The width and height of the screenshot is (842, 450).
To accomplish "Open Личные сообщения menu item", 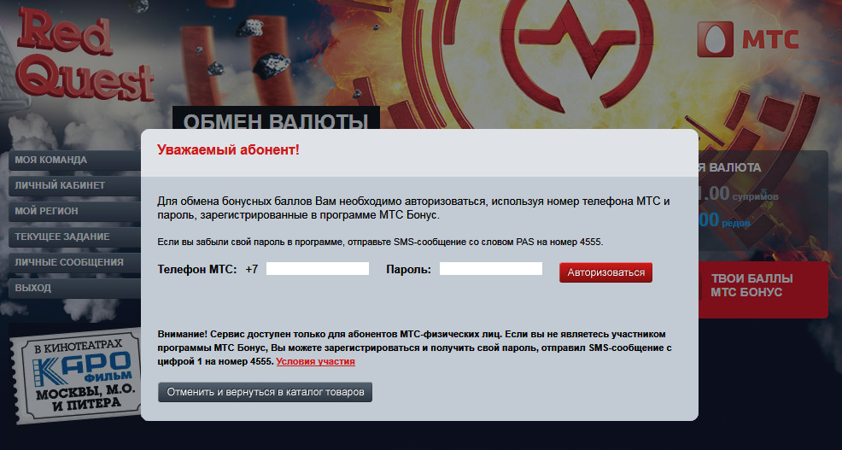I will coord(75,263).
